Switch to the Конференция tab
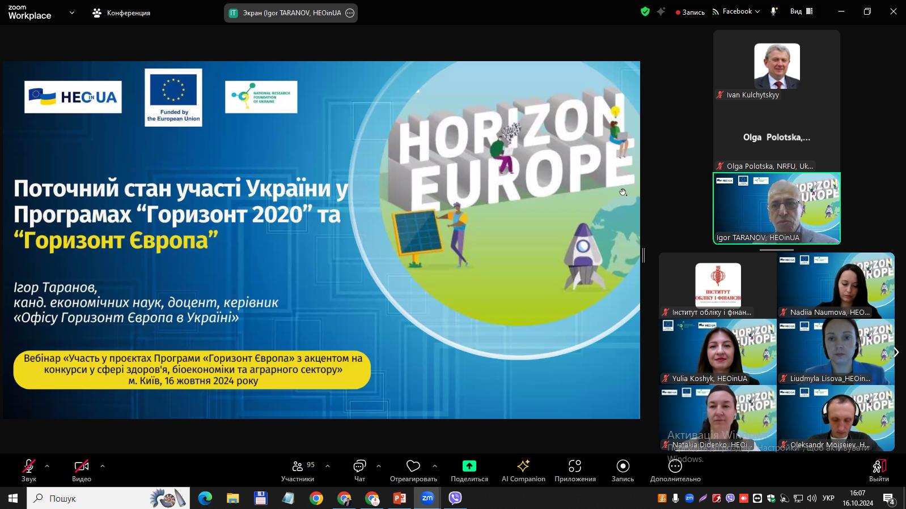The image size is (906, 509). pos(121,12)
